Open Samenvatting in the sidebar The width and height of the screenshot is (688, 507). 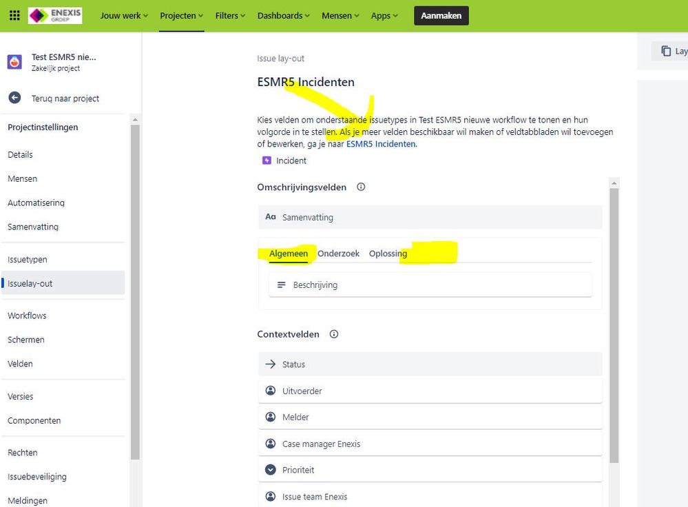33,227
